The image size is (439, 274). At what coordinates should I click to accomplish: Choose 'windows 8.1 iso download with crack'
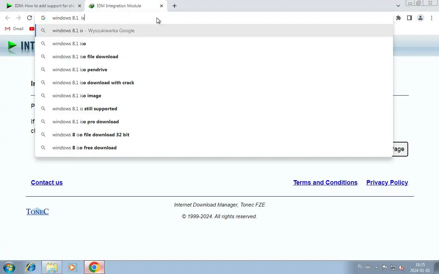tap(214, 83)
